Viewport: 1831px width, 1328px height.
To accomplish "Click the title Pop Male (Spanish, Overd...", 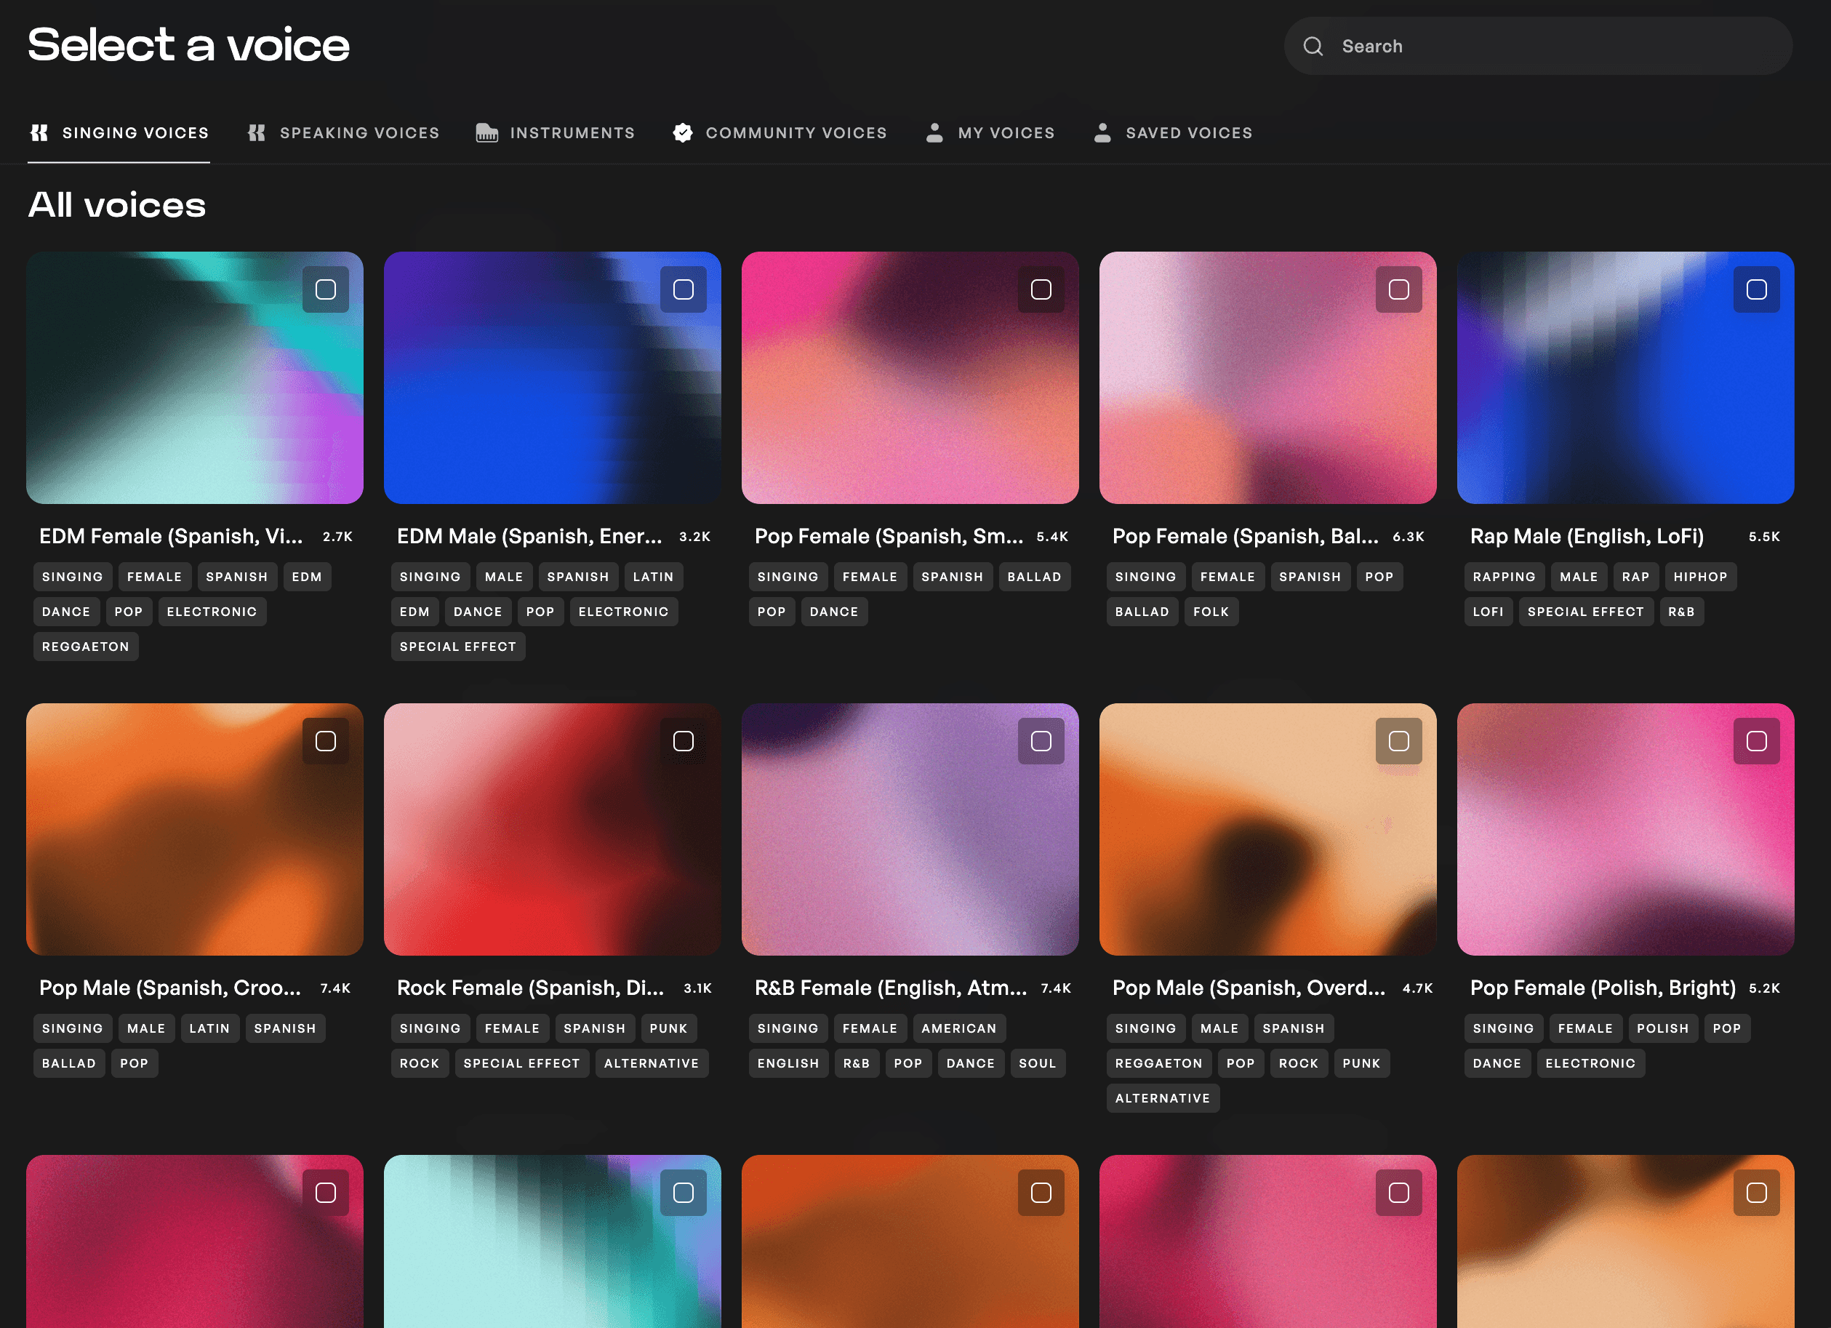I will click(1248, 988).
